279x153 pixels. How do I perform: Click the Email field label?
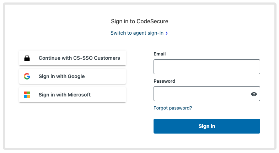tap(160, 54)
